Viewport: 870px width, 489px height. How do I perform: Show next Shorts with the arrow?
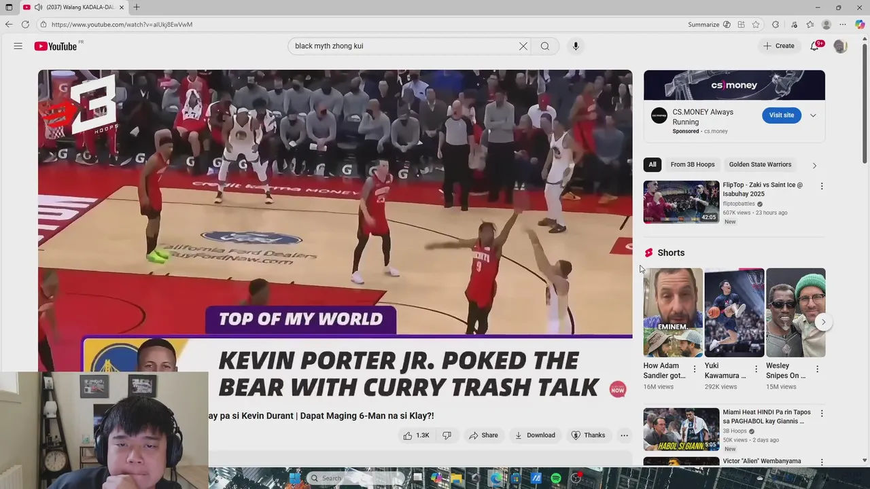(x=823, y=322)
